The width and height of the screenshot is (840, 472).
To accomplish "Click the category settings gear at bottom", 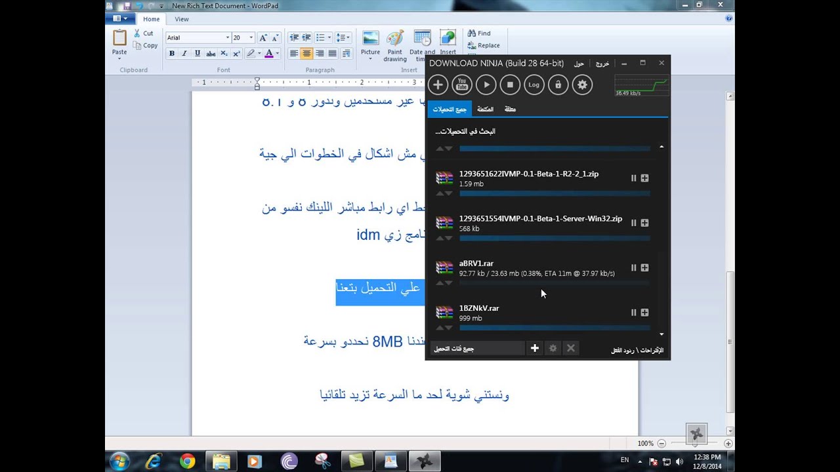I will click(553, 349).
